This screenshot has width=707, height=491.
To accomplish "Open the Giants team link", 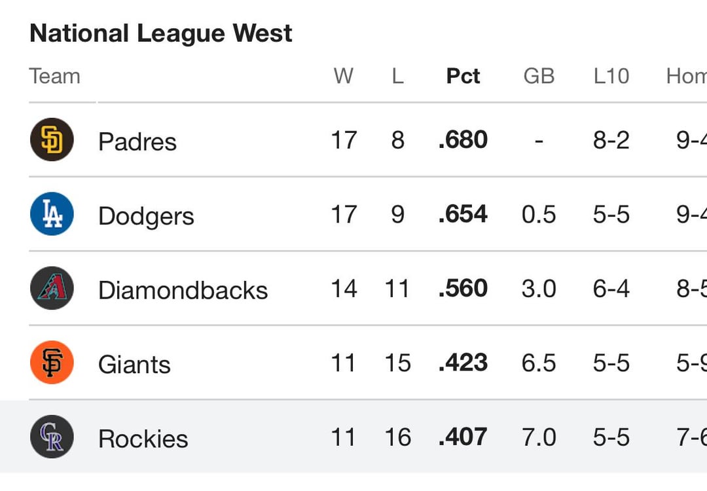I will coord(134,364).
